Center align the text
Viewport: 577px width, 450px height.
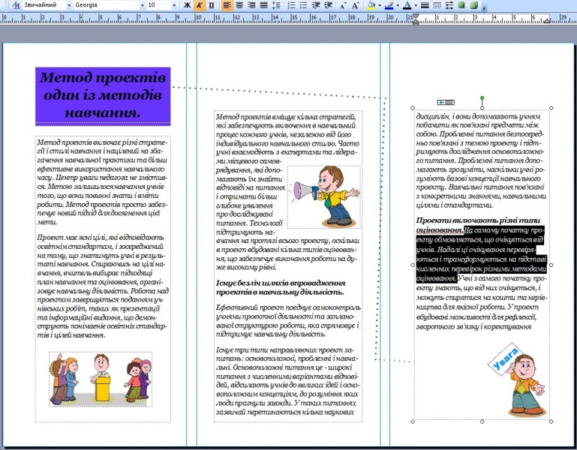coord(239,5)
